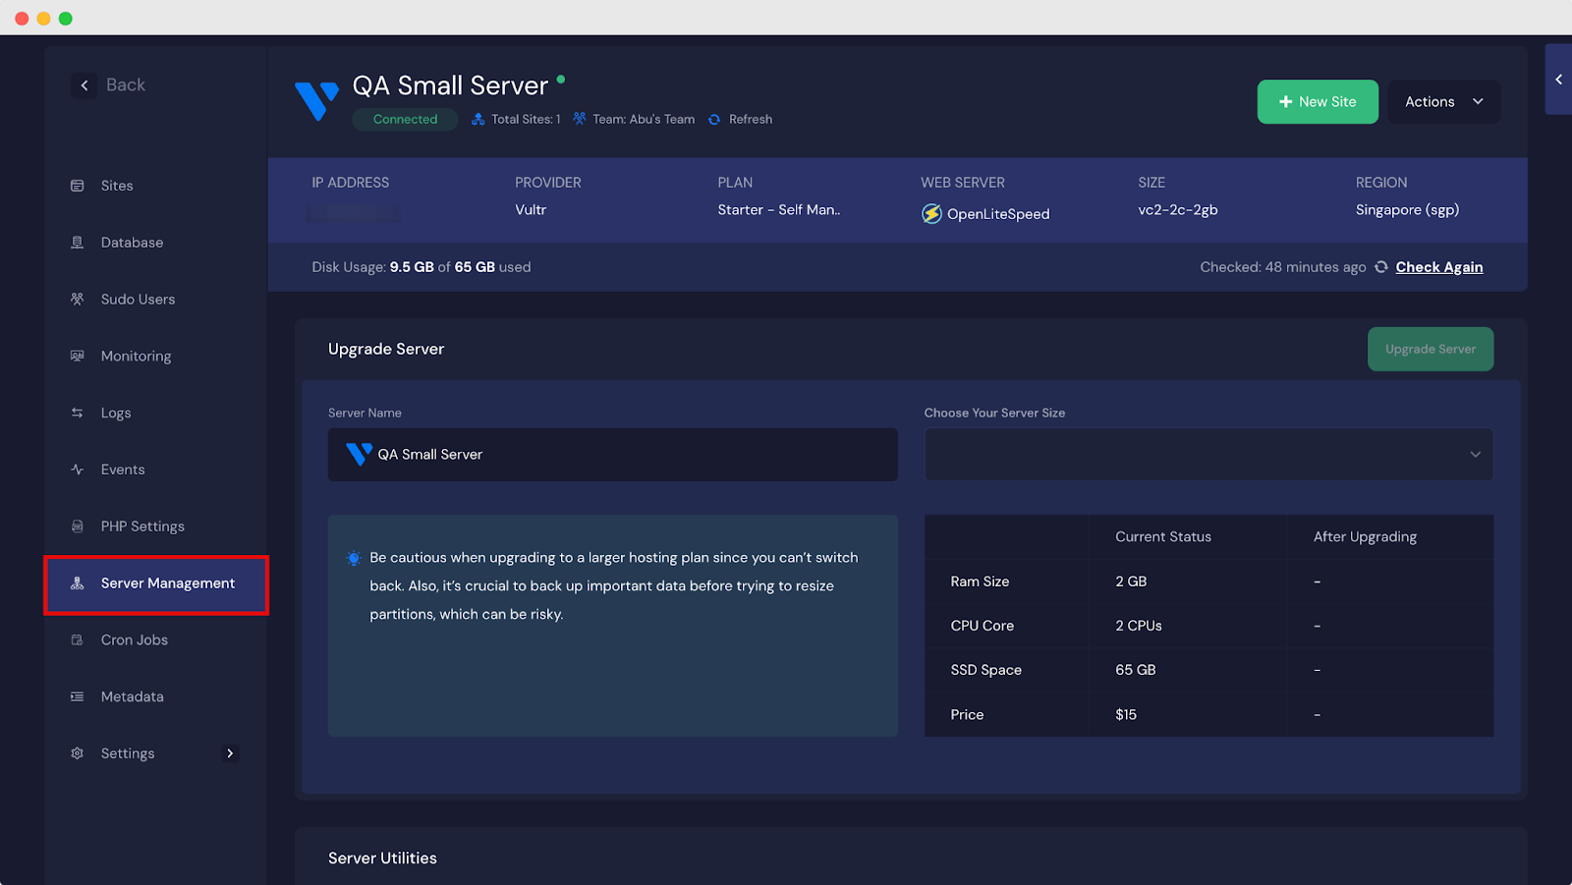Collapse the right side panel with the chevron
Viewport: 1572px width, 885px height.
point(1557,80)
